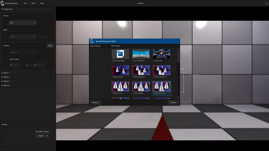Open the Mask dropdown showing Empty
The image size is (269, 151).
click(x=23, y=37)
